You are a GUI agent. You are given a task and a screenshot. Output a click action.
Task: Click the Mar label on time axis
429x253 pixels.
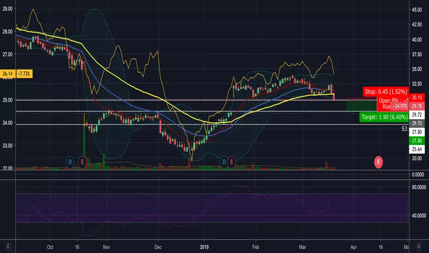302,247
